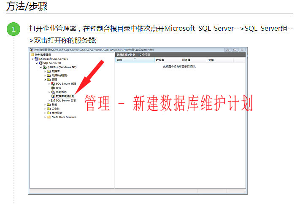Select the 支持服务 tree label
The image size is (300, 204).
[57, 113]
